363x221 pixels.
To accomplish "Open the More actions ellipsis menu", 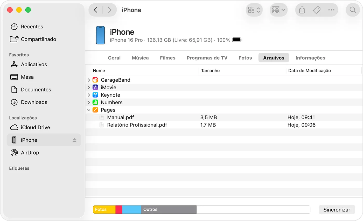I will coord(331,10).
